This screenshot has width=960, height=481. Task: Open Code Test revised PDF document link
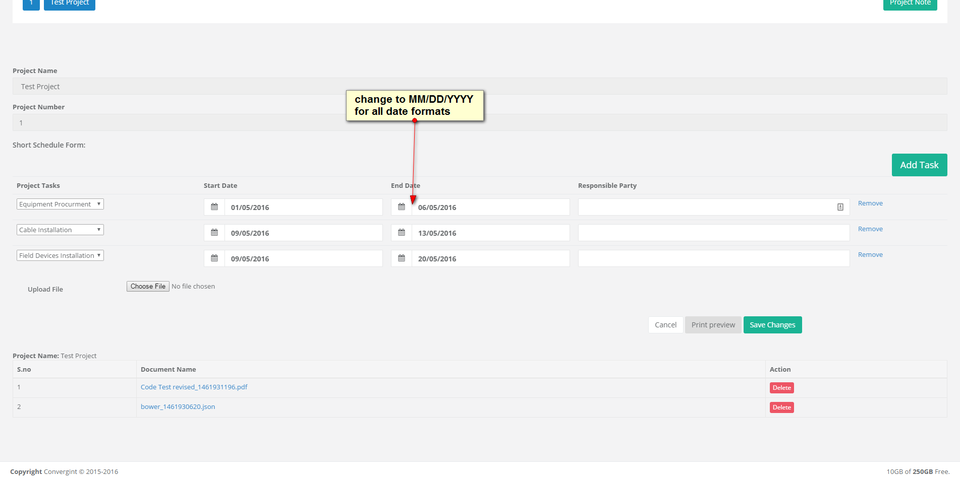[194, 387]
